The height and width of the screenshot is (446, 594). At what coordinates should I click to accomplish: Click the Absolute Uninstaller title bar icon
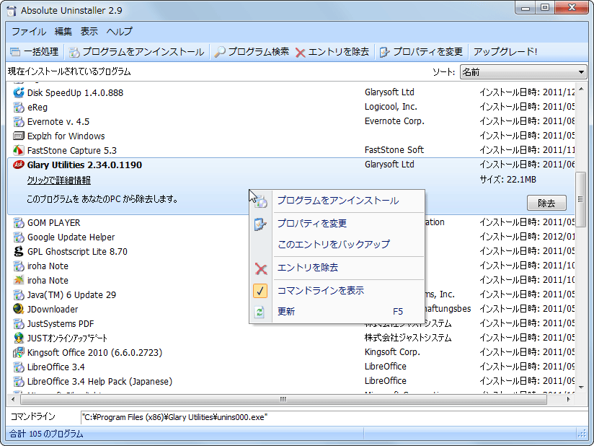(x=12, y=11)
